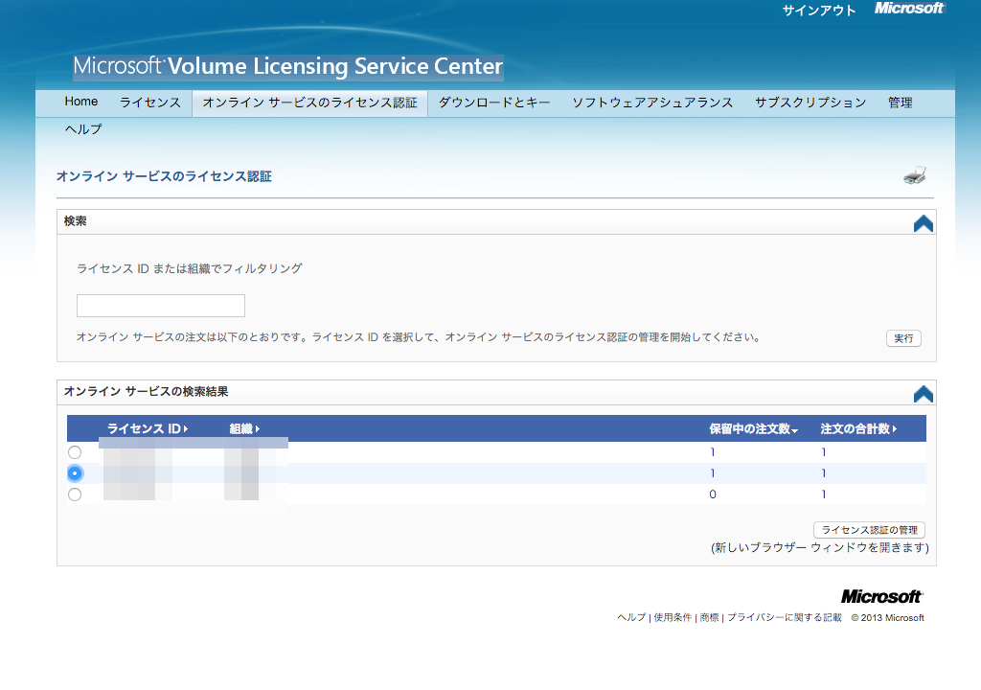
Task: Select the second license row radio button
Action: [x=75, y=473]
